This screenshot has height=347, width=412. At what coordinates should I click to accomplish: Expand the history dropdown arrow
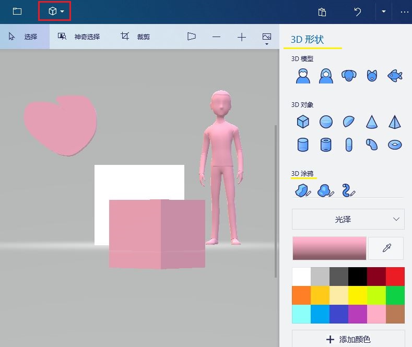(384, 11)
